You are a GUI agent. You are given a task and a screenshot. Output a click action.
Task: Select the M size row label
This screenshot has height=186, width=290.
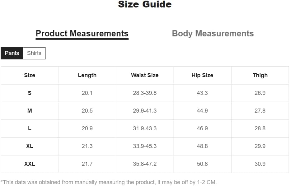click(30, 111)
